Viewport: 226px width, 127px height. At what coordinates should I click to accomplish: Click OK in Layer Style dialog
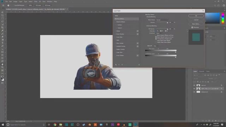pyautogui.click(x=196, y=16)
